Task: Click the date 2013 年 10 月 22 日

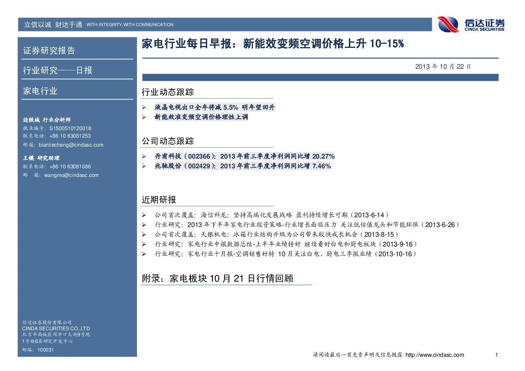Action: 443,67
